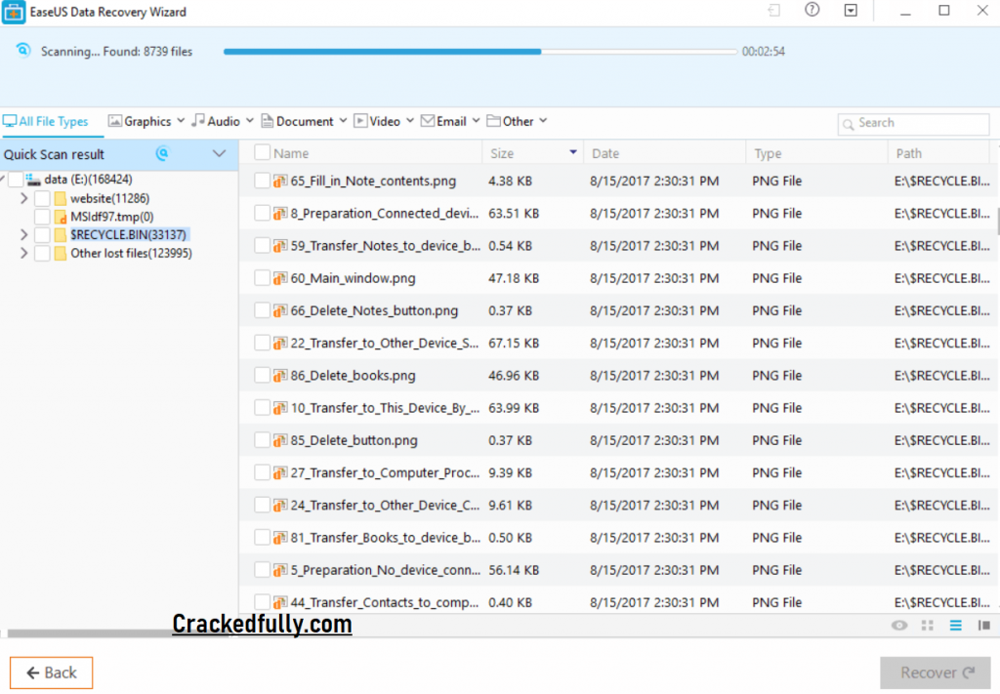This screenshot has height=694, width=1000.
Task: Tick the $RECYCLE.BIN folder checkbox
Action: pyautogui.click(x=42, y=234)
